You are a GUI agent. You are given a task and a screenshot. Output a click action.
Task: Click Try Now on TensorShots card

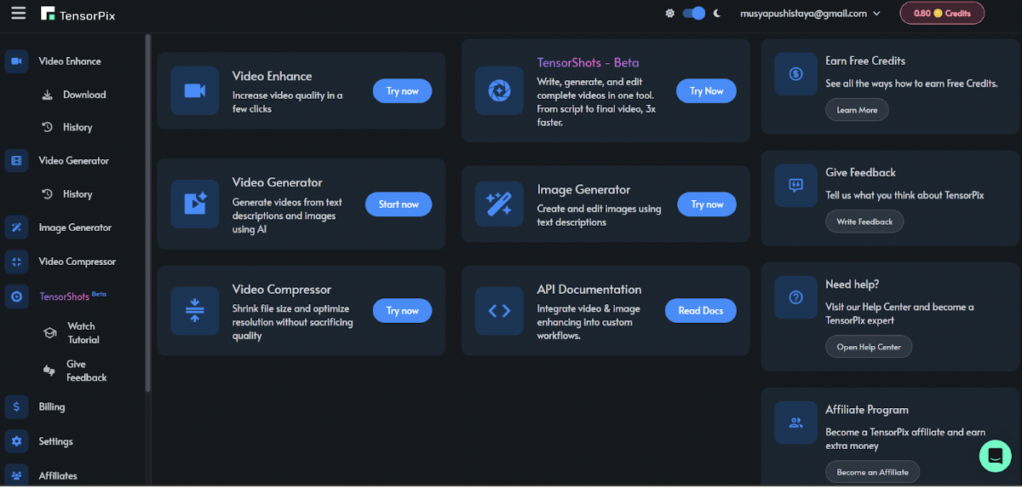click(x=706, y=91)
